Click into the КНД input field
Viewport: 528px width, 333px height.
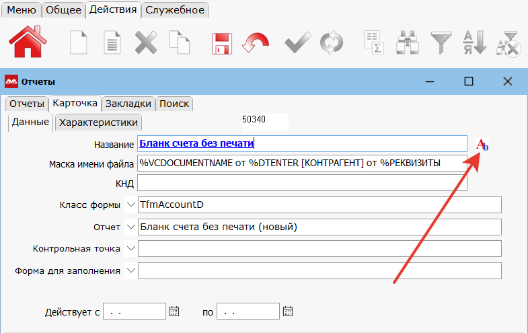coord(301,184)
